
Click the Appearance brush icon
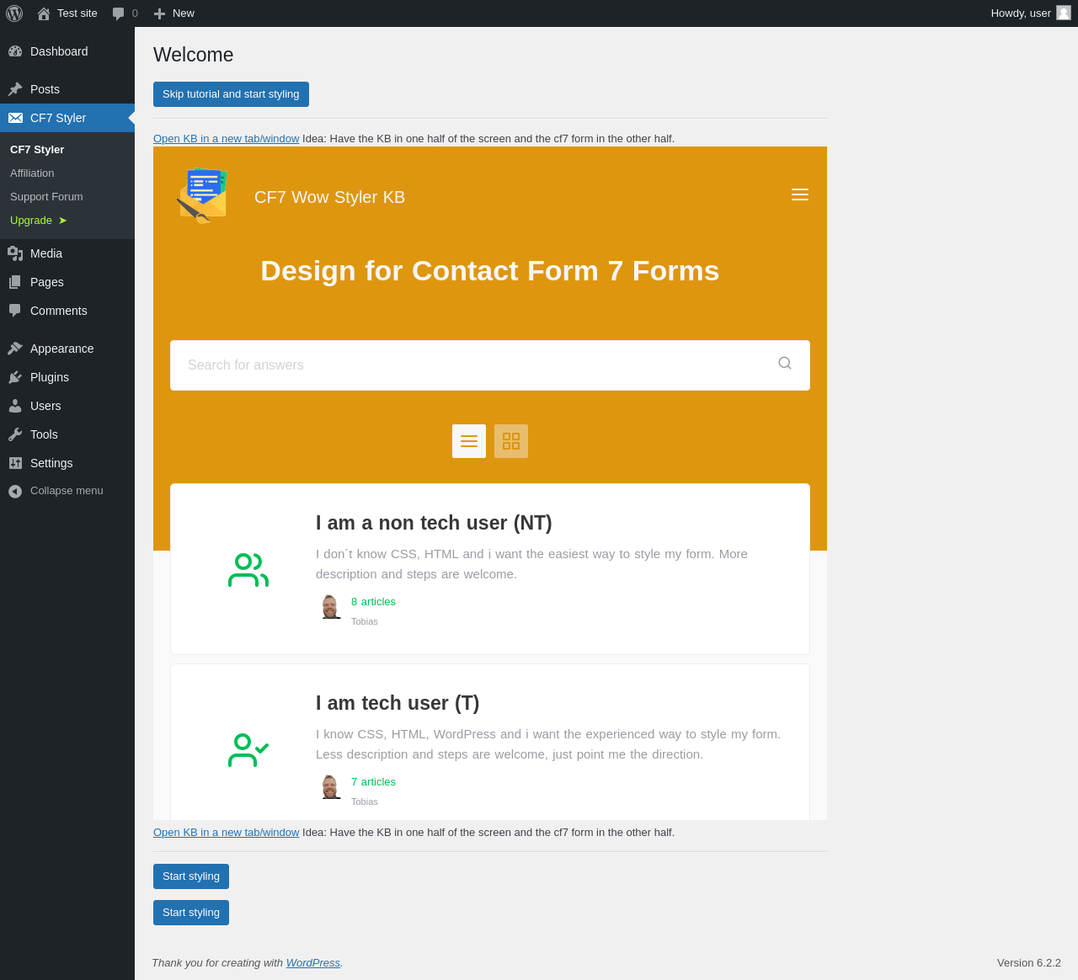point(15,349)
